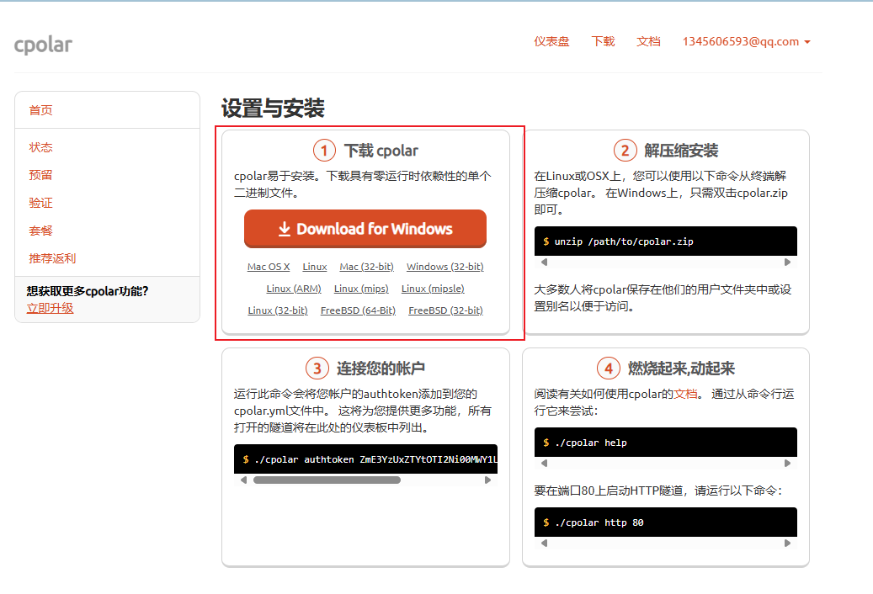Image resolution: width=873 pixels, height=594 pixels.
Task: Click the Linux (mipsle) download link
Action: click(x=433, y=289)
